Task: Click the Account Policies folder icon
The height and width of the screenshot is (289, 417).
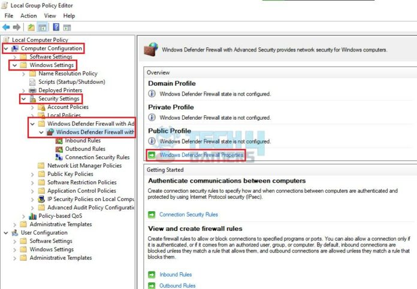Action: tap(41, 107)
